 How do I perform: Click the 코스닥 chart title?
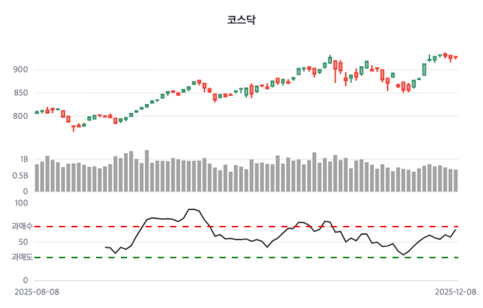pos(241,20)
